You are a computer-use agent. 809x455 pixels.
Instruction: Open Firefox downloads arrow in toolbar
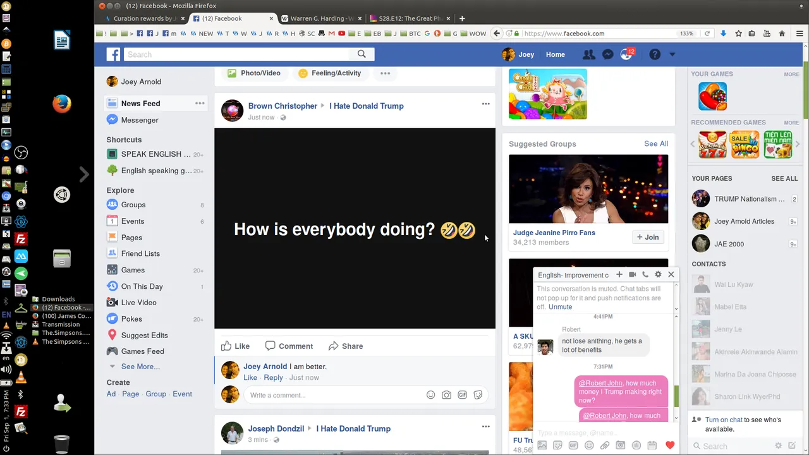tap(723, 33)
